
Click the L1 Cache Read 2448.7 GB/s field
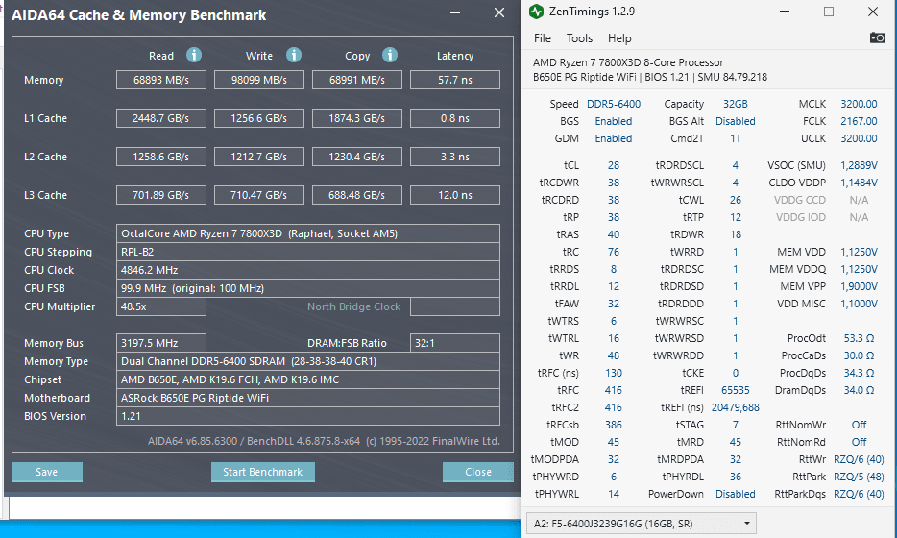click(161, 118)
